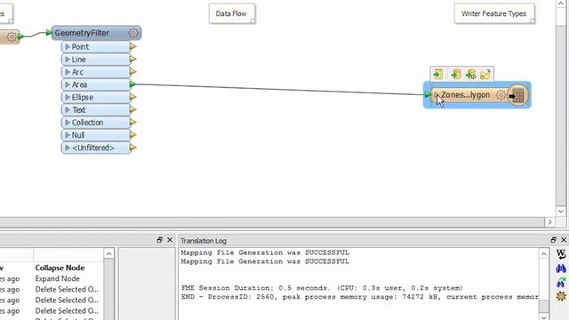Select the Writer Feature Types bookmark label
This screenshot has height=320, width=569.
tap(494, 14)
